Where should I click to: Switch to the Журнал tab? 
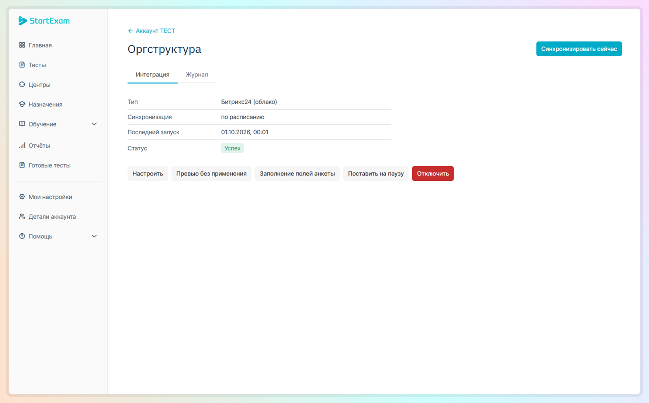pos(197,75)
